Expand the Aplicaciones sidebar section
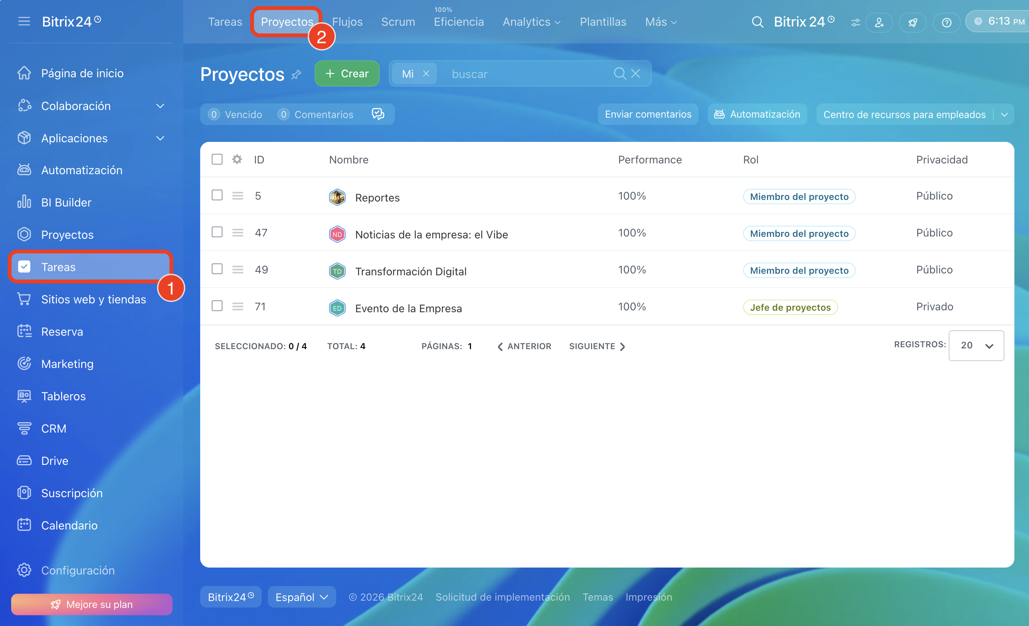1029x626 pixels. pyautogui.click(x=160, y=138)
